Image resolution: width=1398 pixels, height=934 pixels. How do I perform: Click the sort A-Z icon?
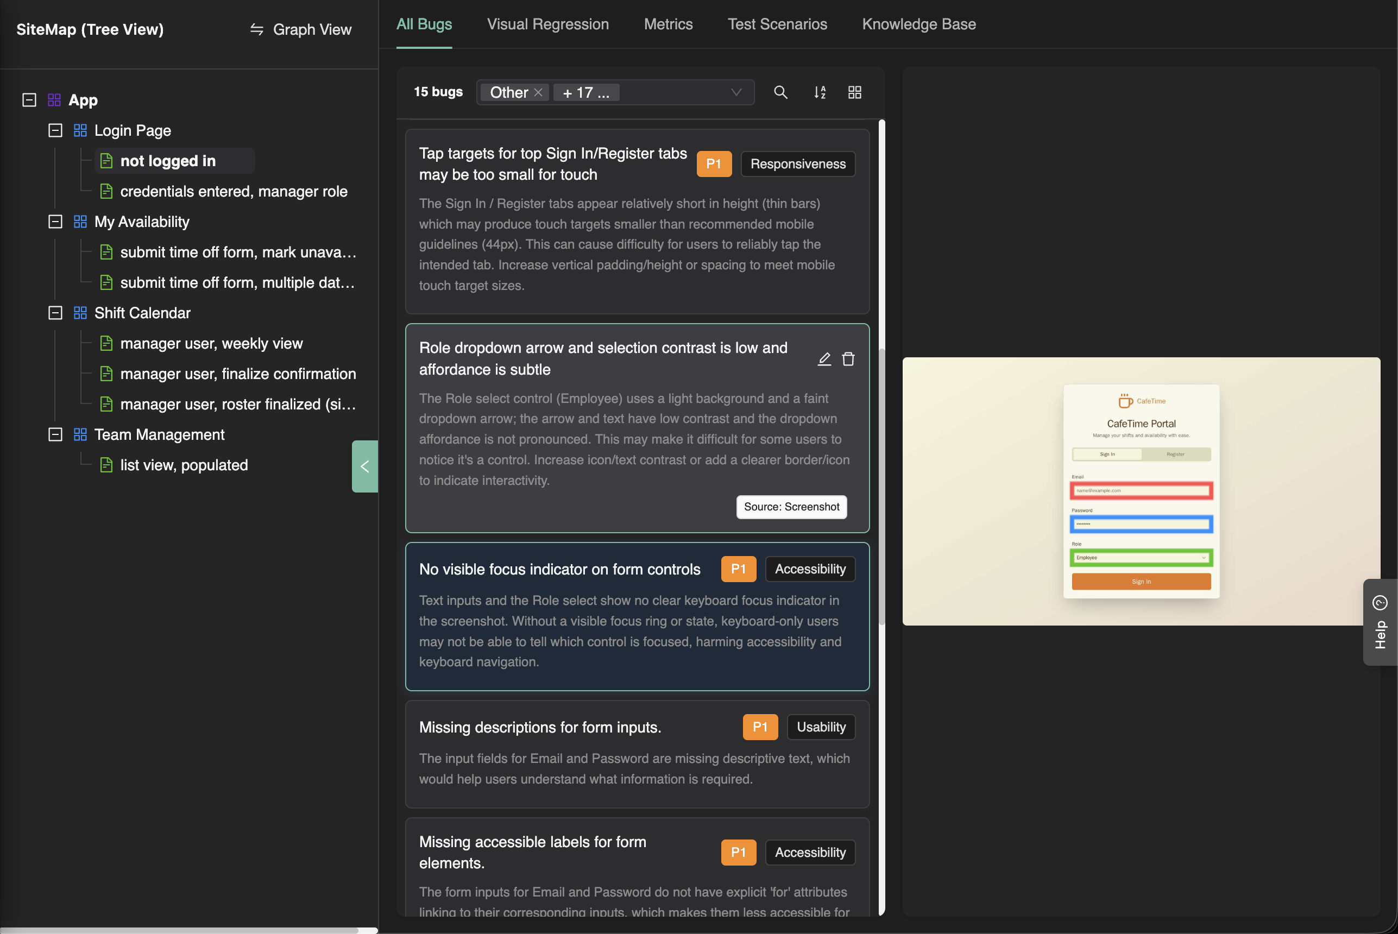point(820,92)
